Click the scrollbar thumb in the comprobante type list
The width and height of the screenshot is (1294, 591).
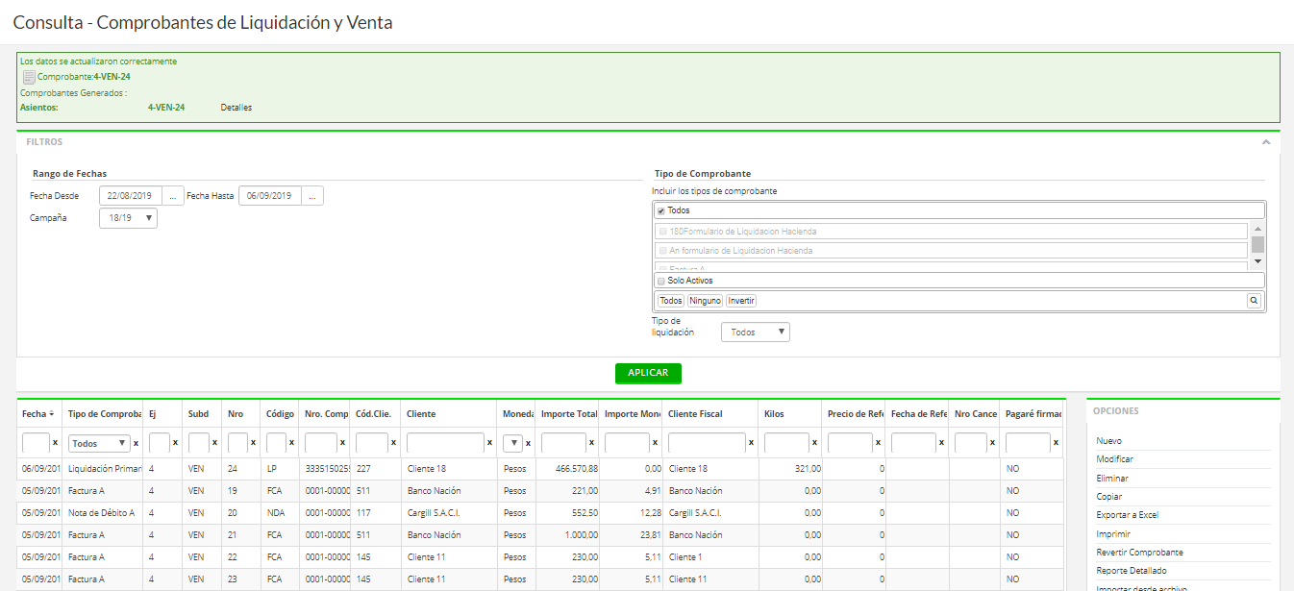click(1257, 244)
